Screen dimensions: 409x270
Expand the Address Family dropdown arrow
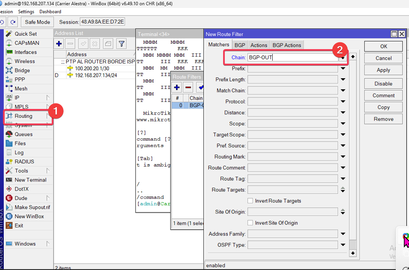[x=343, y=234]
